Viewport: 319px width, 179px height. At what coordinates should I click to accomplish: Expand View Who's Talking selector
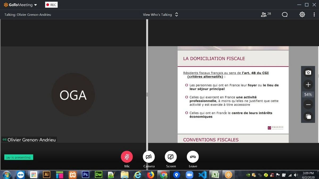160,15
